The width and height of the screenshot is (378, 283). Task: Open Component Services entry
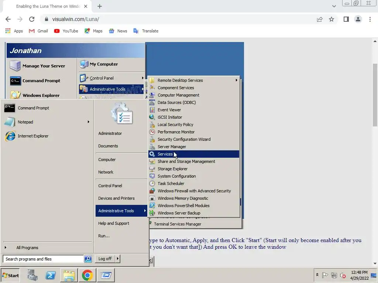(x=194, y=88)
